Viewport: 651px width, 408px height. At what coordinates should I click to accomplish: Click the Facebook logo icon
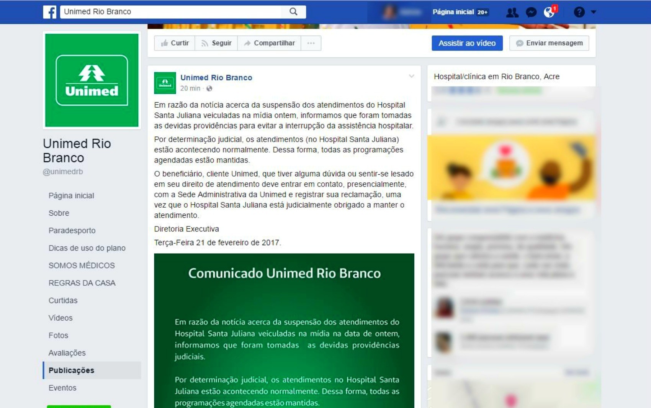[50, 12]
